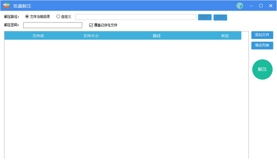
Task: Toggle the 覆盖已存在文件 checkbox
Action: [x=91, y=25]
